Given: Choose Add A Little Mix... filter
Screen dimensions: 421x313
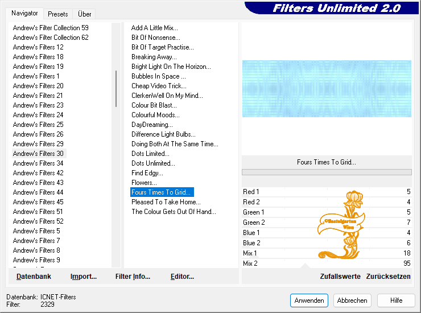Looking at the screenshot, I should [154, 28].
